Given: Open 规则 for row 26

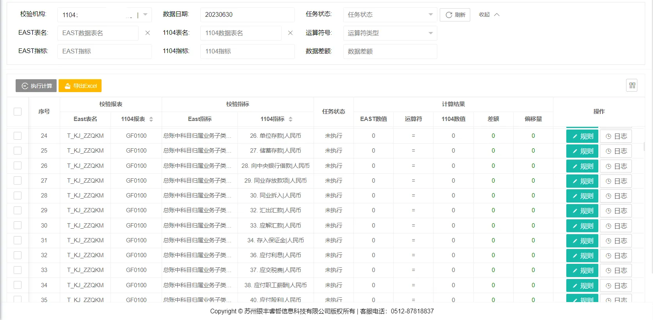Looking at the screenshot, I should coord(582,166).
